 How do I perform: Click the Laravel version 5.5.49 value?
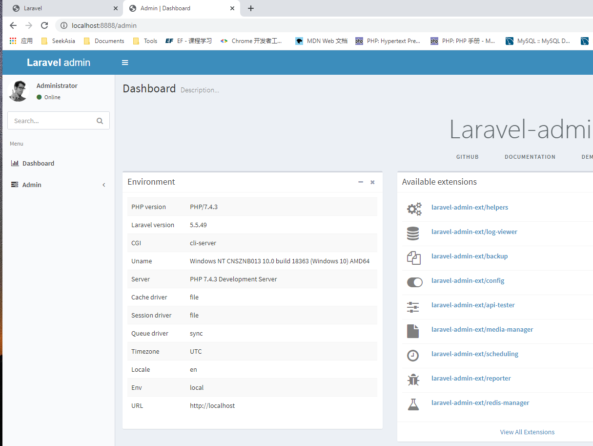point(199,225)
